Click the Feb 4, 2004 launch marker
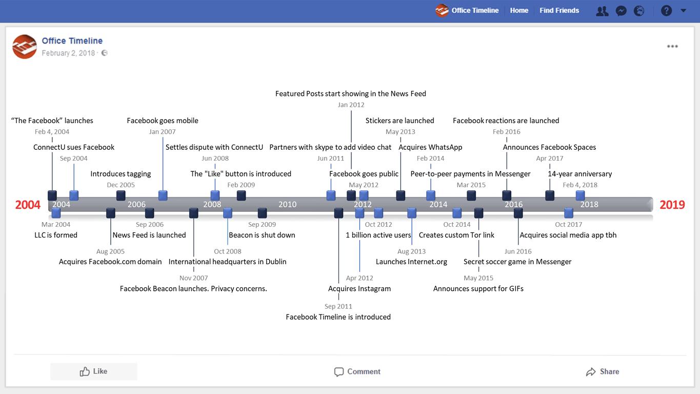This screenshot has height=394, width=700. tap(52, 195)
